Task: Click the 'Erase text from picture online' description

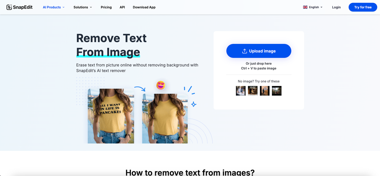Action: [x=137, y=68]
